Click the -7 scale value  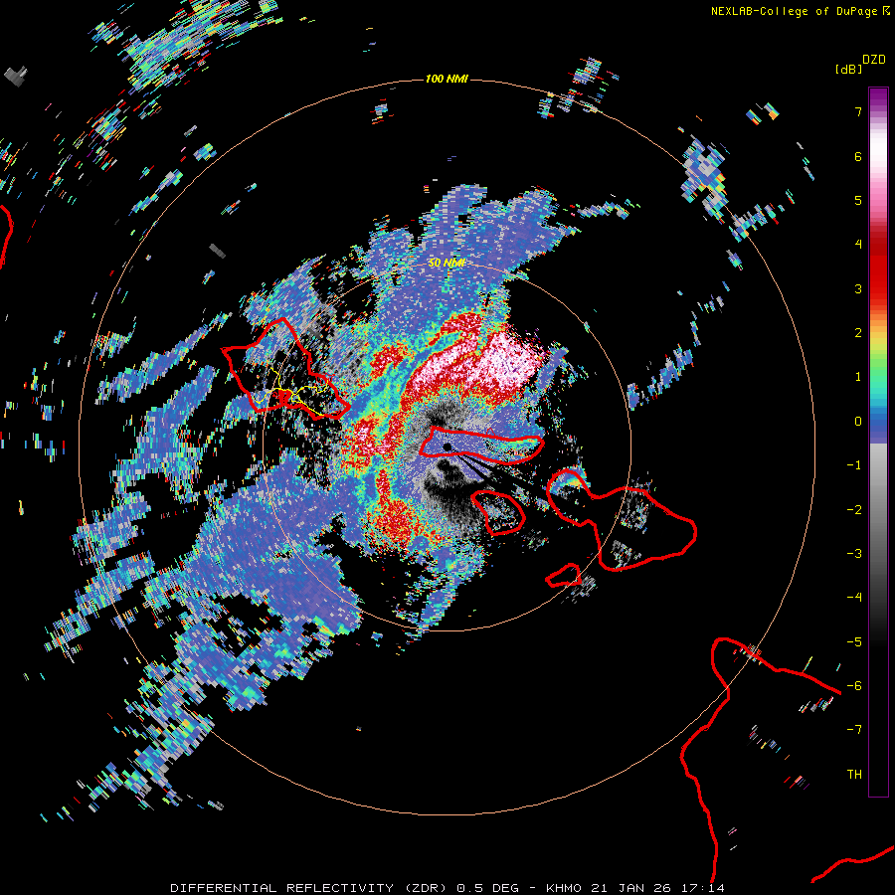click(x=854, y=730)
